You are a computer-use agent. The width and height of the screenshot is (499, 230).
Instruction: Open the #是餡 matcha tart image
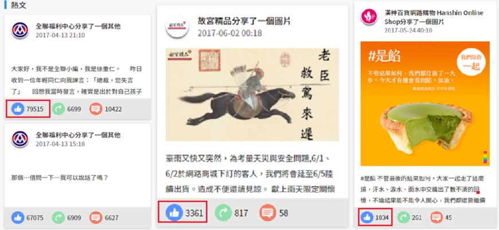(425, 104)
